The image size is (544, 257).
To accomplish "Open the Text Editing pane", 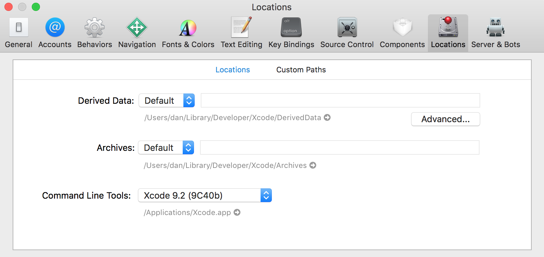I will 241,33.
